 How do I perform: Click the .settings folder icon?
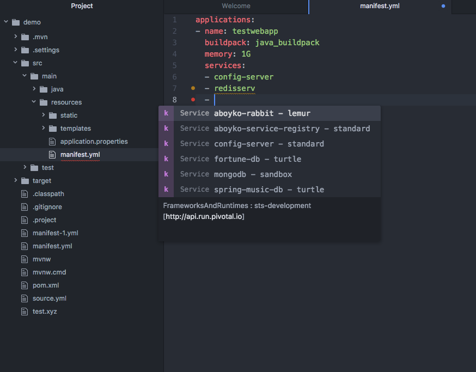(25, 50)
